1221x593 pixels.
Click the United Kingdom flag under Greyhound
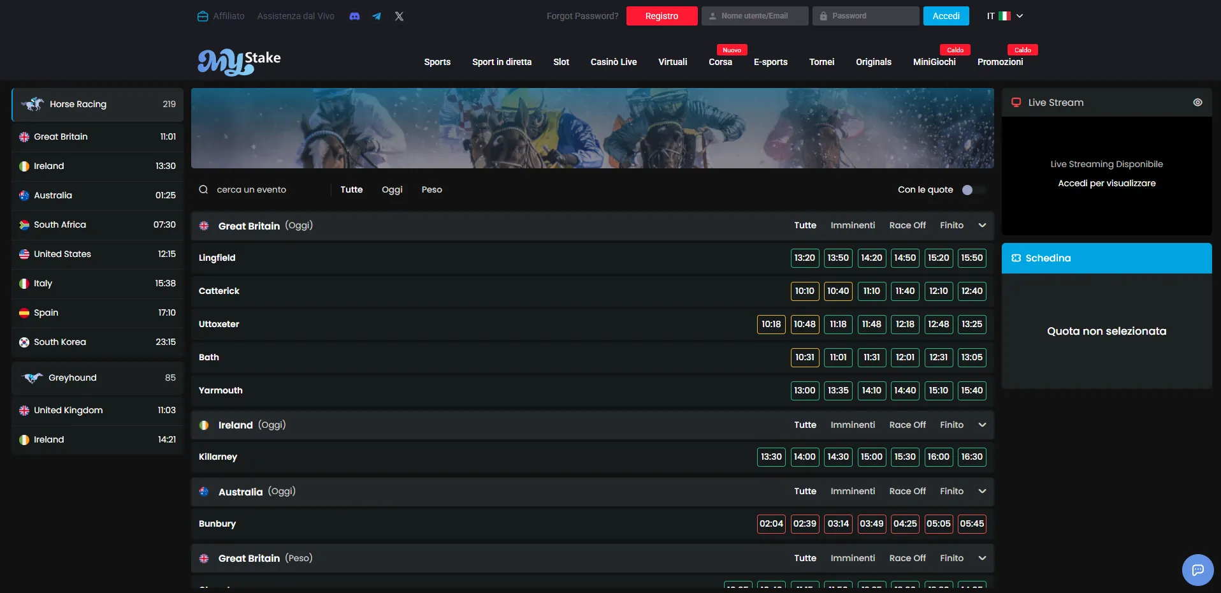(24, 411)
